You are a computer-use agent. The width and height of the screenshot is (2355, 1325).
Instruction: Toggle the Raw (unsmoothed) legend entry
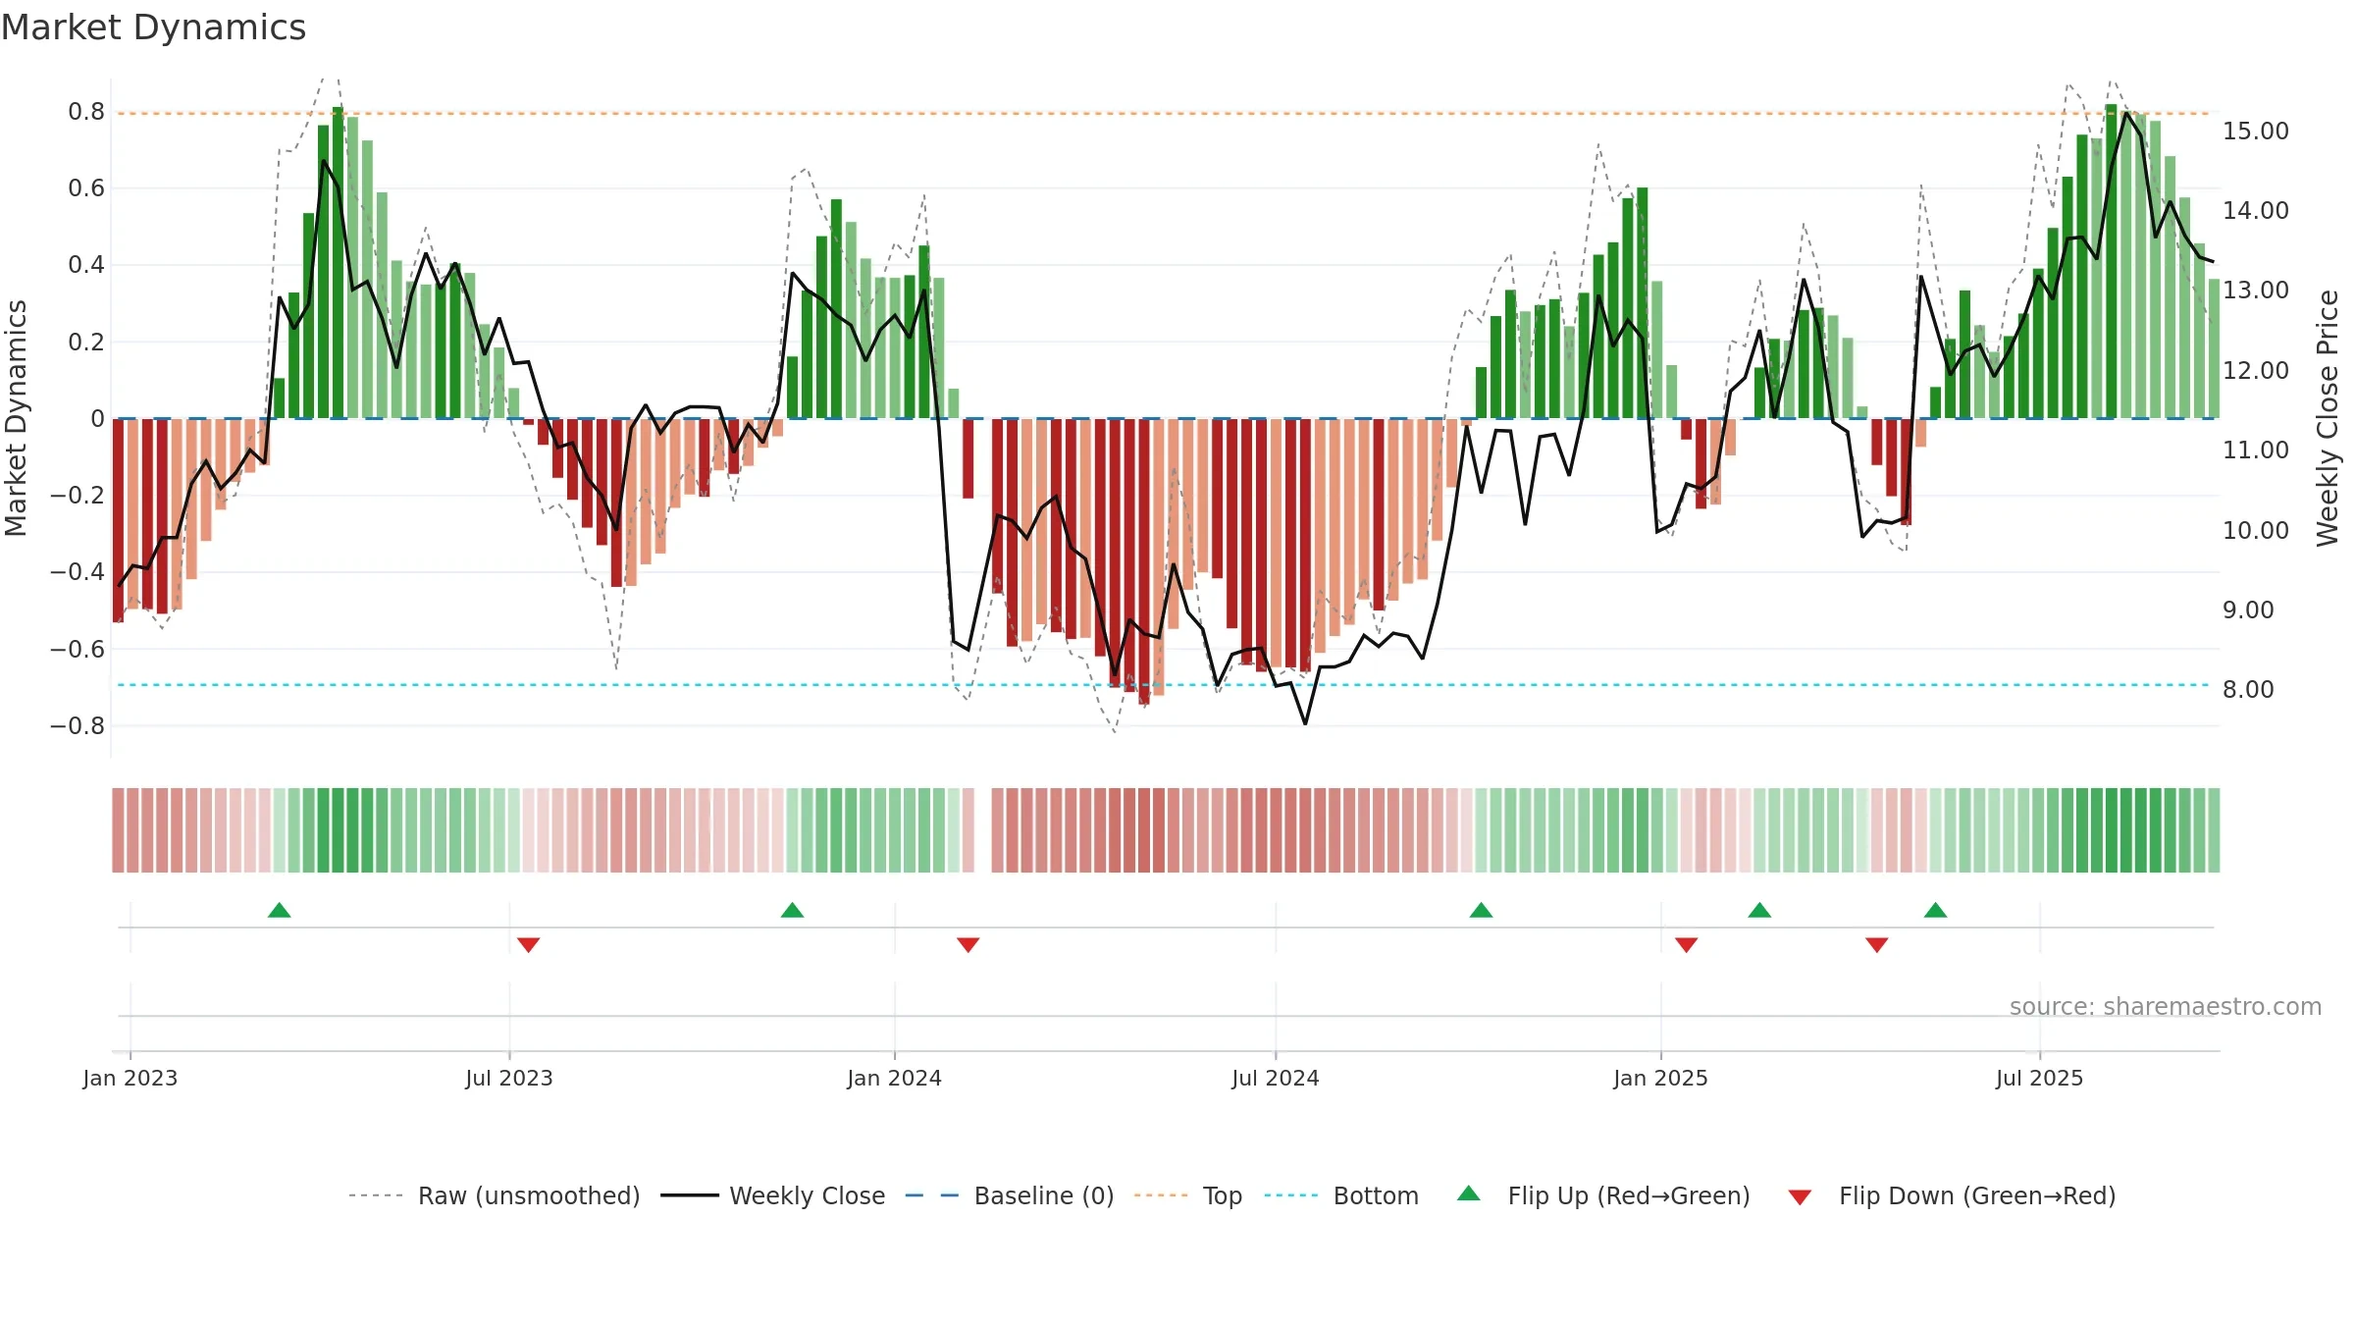click(x=495, y=1195)
